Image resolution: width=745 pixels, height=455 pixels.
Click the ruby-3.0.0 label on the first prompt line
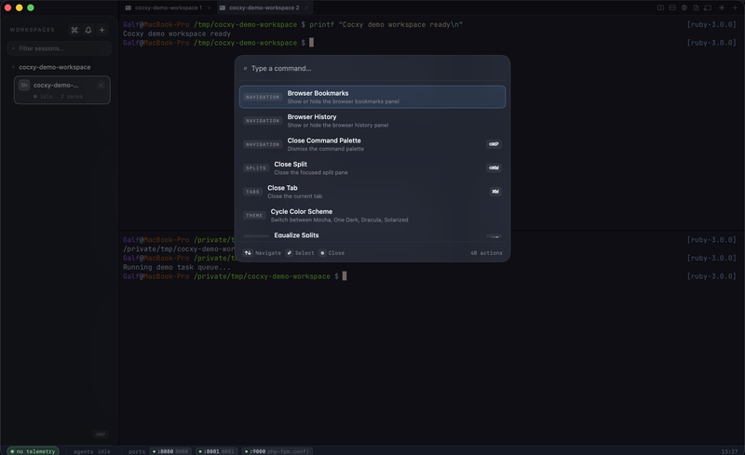(711, 25)
